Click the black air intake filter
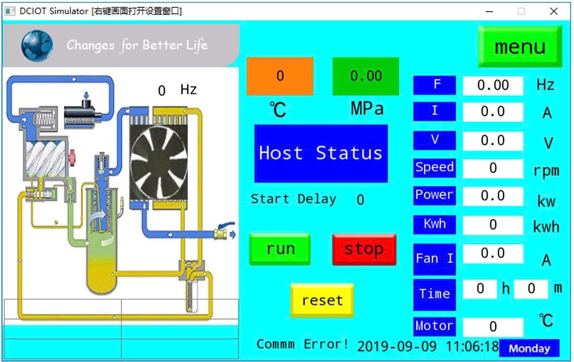The width and height of the screenshot is (574, 362). pos(82,111)
